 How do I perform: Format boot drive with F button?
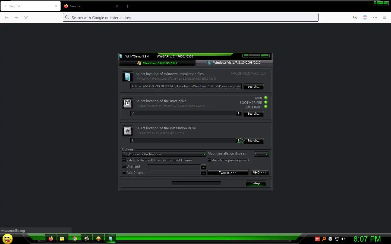click(239, 113)
